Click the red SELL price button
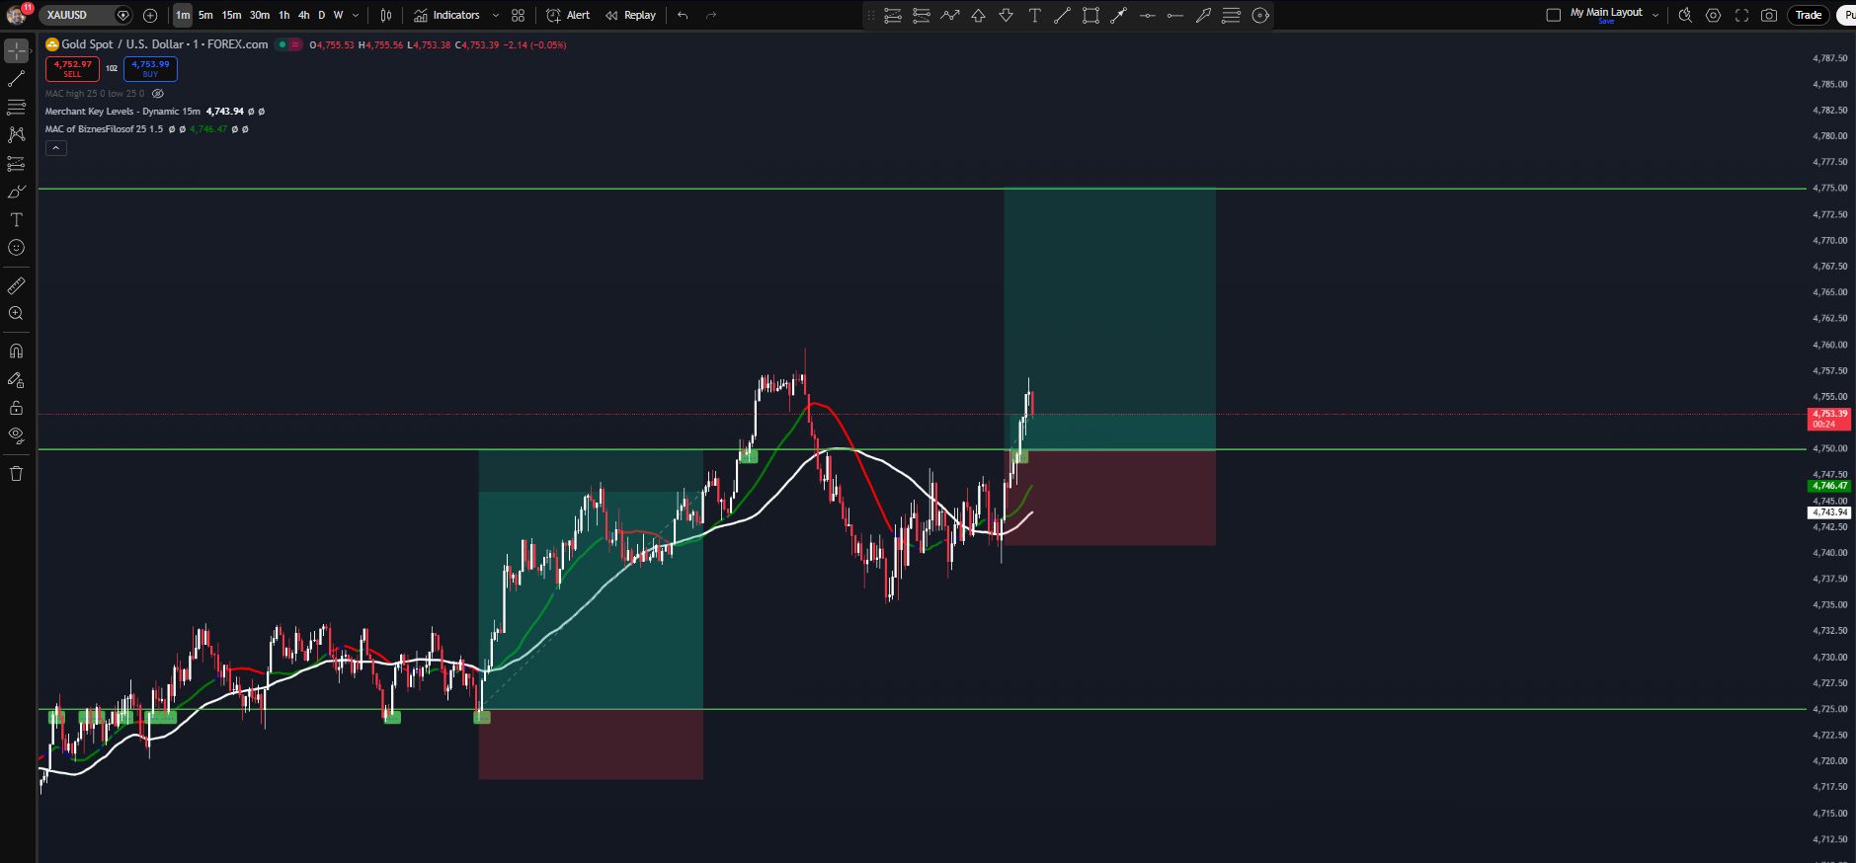 [x=72, y=68]
